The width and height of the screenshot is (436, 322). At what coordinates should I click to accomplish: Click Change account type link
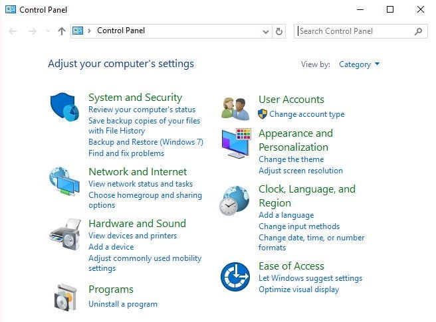(306, 114)
